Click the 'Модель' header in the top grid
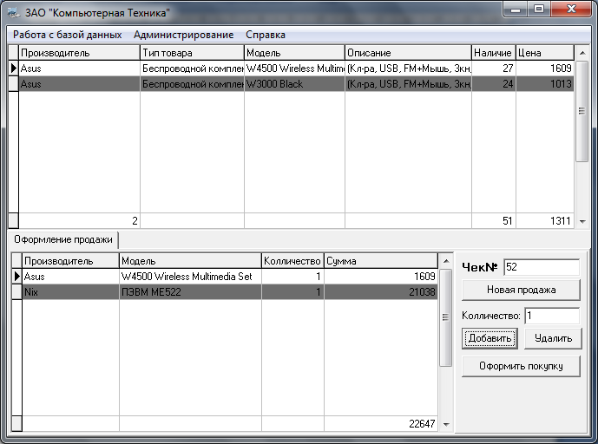 click(x=294, y=53)
